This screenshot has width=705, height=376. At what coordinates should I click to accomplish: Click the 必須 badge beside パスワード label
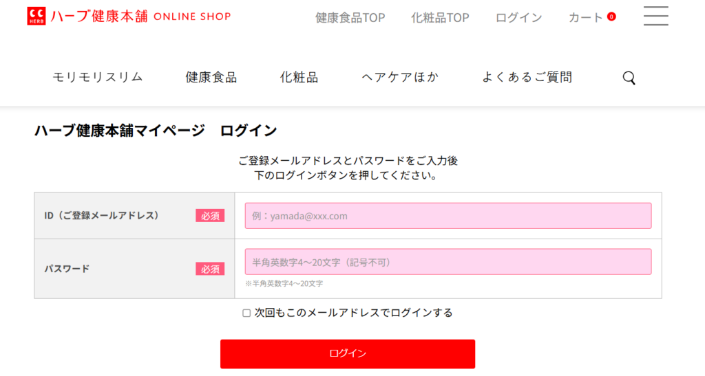click(x=210, y=269)
